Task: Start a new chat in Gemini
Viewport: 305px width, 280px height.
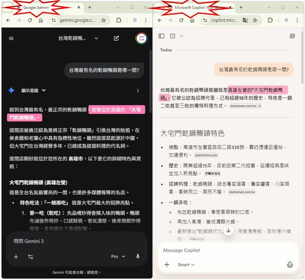Action: click(x=116, y=38)
